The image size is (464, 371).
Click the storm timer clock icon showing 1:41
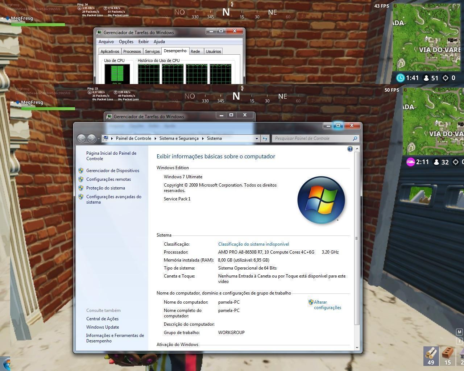[x=400, y=78]
